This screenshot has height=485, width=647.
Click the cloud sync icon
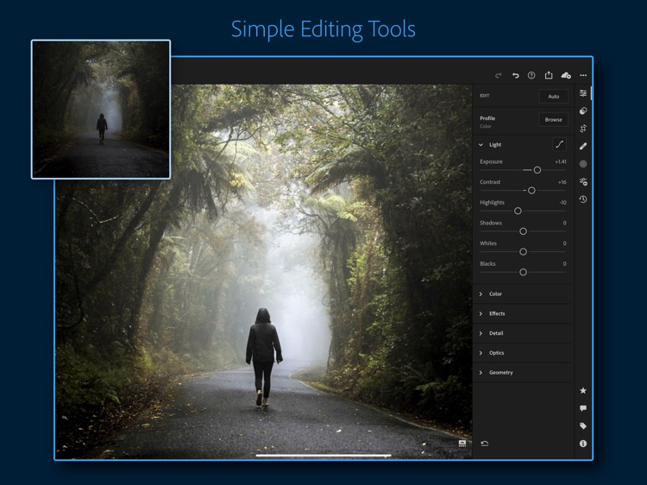point(566,75)
